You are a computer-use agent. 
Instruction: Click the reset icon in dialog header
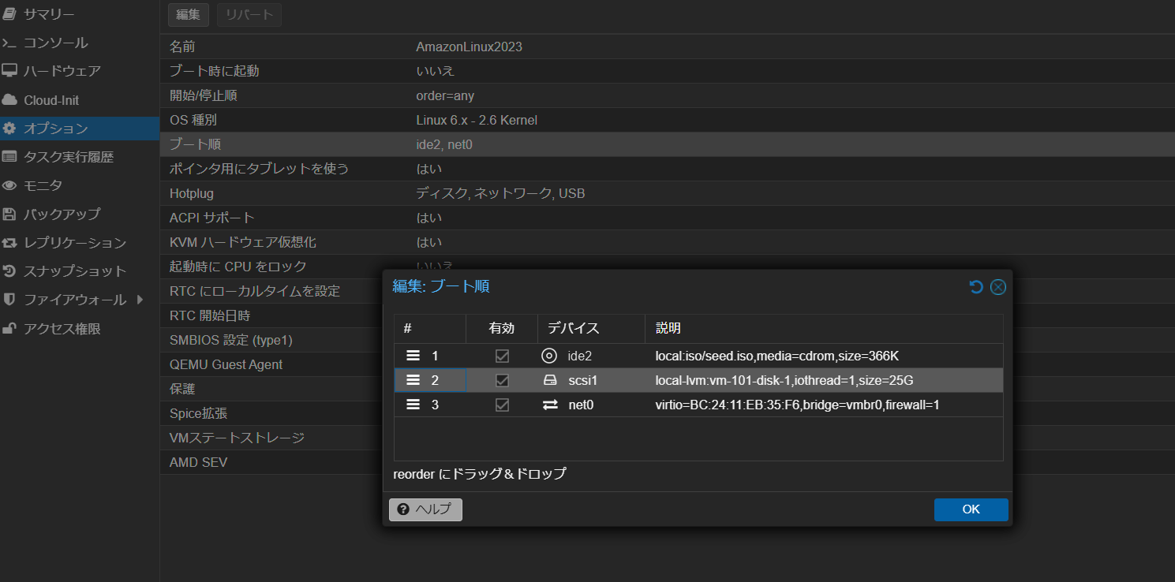tap(976, 287)
